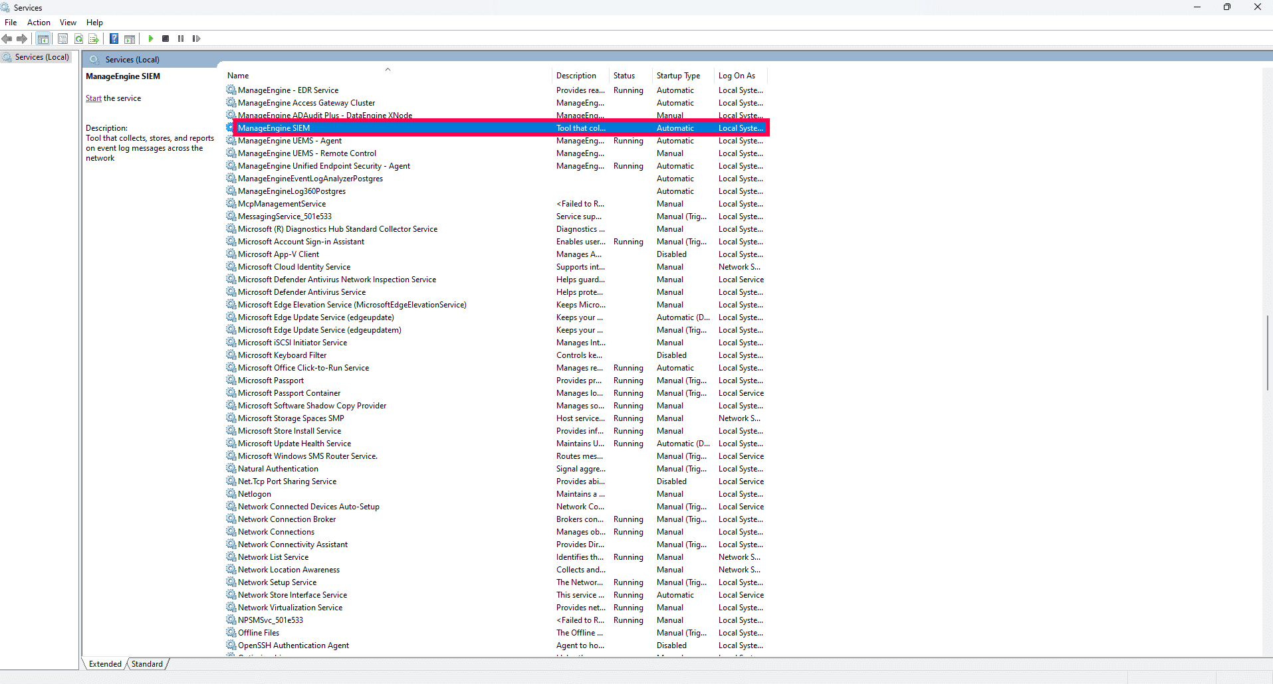The image size is (1273, 684).
Task: Select Microsoft Cloud Identity Service row
Action: pyautogui.click(x=497, y=267)
